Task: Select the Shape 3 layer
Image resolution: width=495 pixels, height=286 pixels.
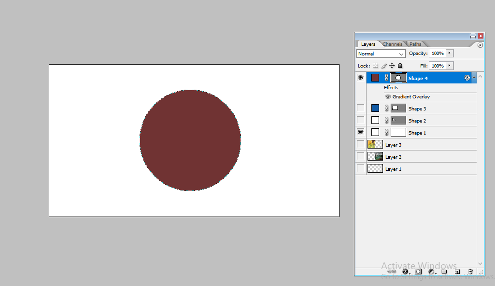Action: click(x=422, y=109)
